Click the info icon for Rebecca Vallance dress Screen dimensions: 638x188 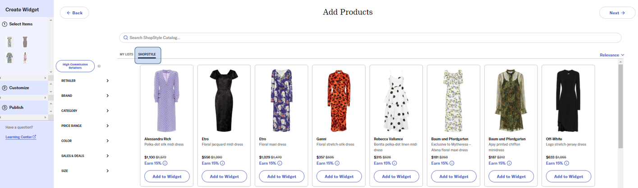(395, 163)
